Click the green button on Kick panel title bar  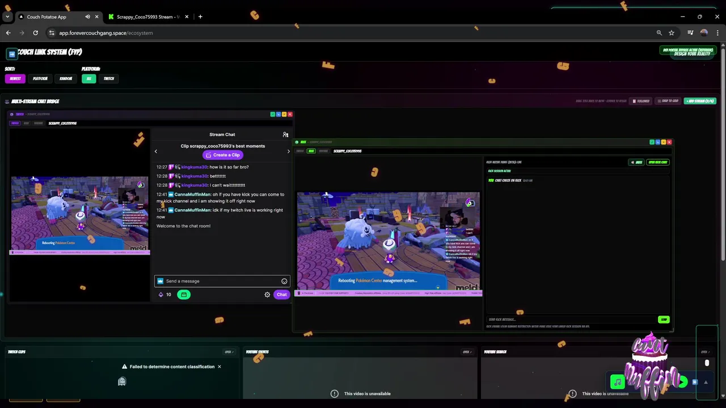pos(652,142)
